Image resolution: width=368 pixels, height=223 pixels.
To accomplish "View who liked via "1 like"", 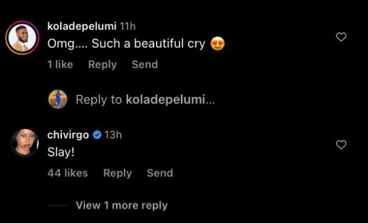I will 60,65.
